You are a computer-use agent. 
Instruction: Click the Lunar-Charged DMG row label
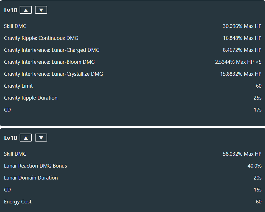coord(52,50)
